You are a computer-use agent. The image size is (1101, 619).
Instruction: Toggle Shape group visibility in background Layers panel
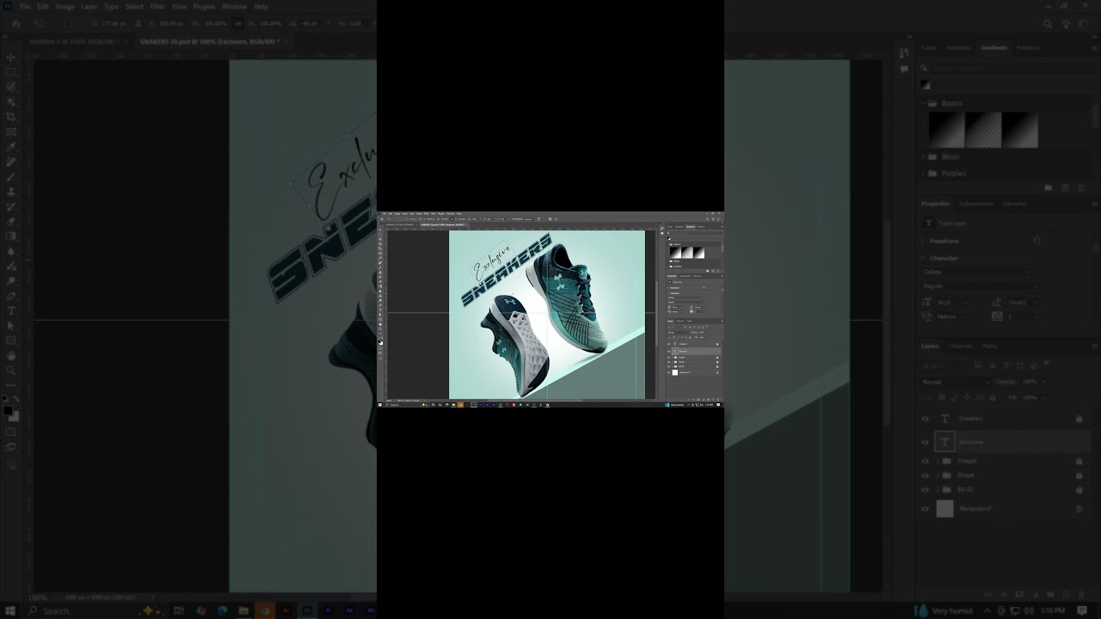(x=926, y=475)
